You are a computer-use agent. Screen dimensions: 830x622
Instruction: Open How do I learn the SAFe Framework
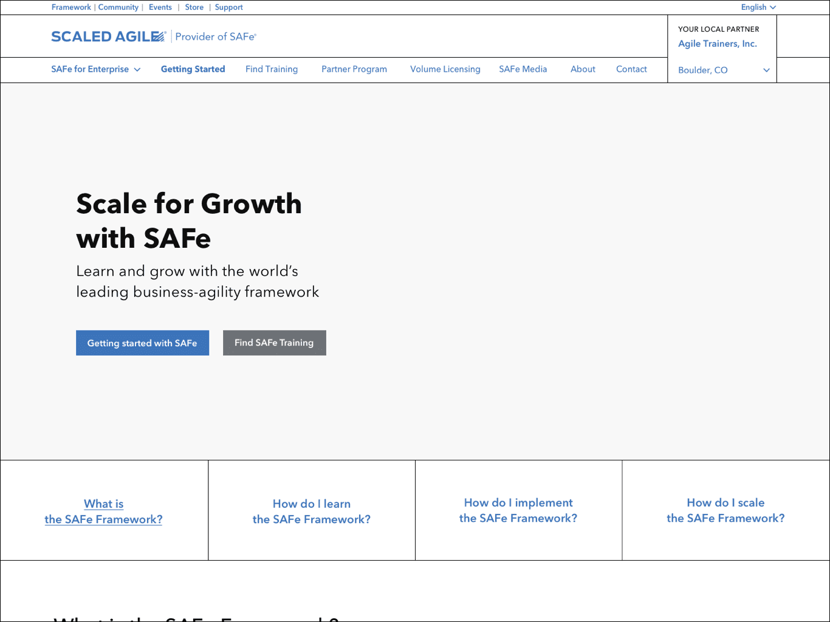coord(312,511)
